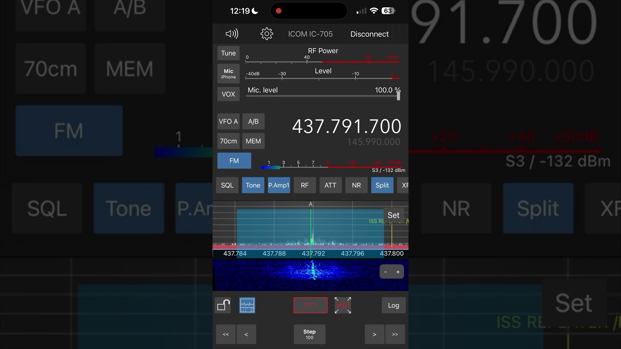This screenshot has width=621, height=349.
Task: Disconnect from the ICOM IC-705
Action: pos(370,34)
